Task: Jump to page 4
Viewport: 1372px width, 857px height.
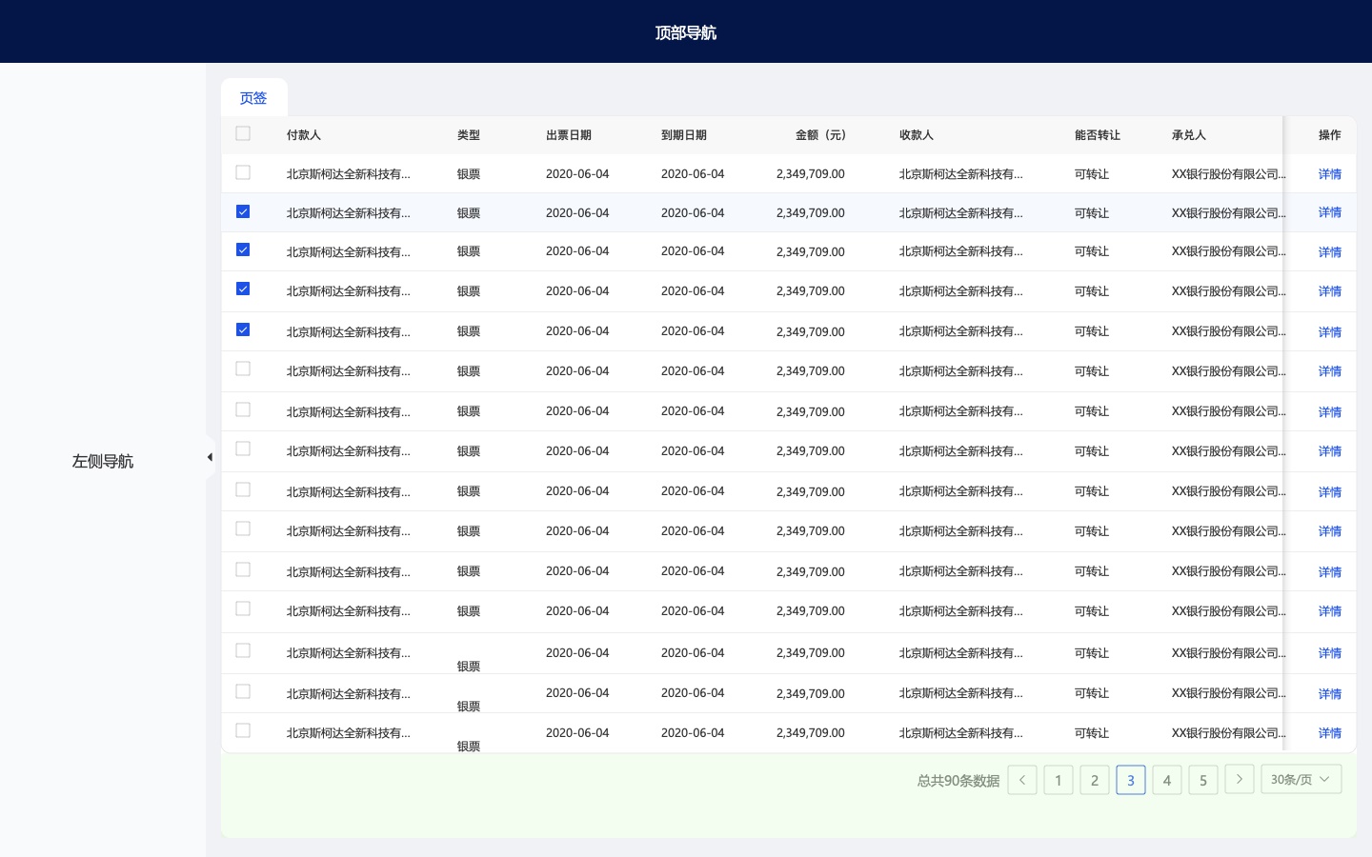Action: (x=1167, y=780)
